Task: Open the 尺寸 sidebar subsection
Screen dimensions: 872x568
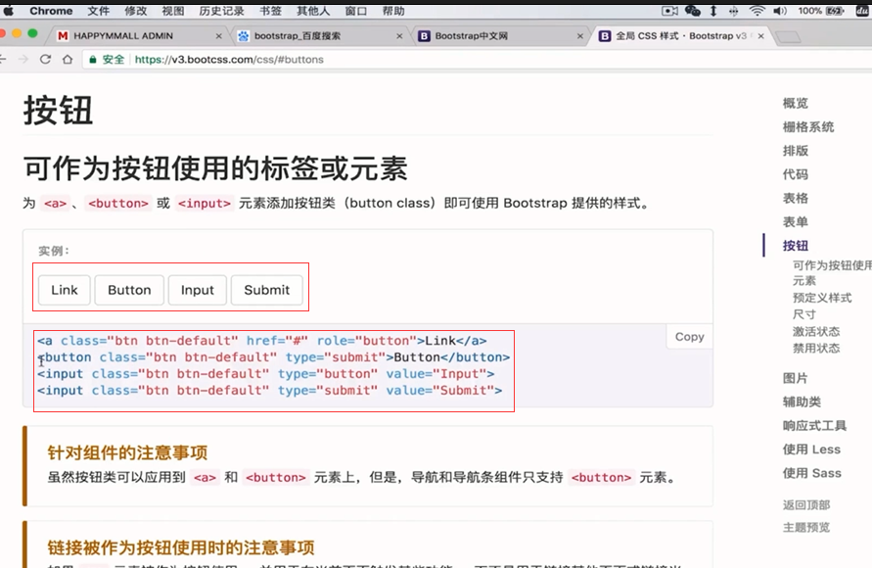Action: 804,314
